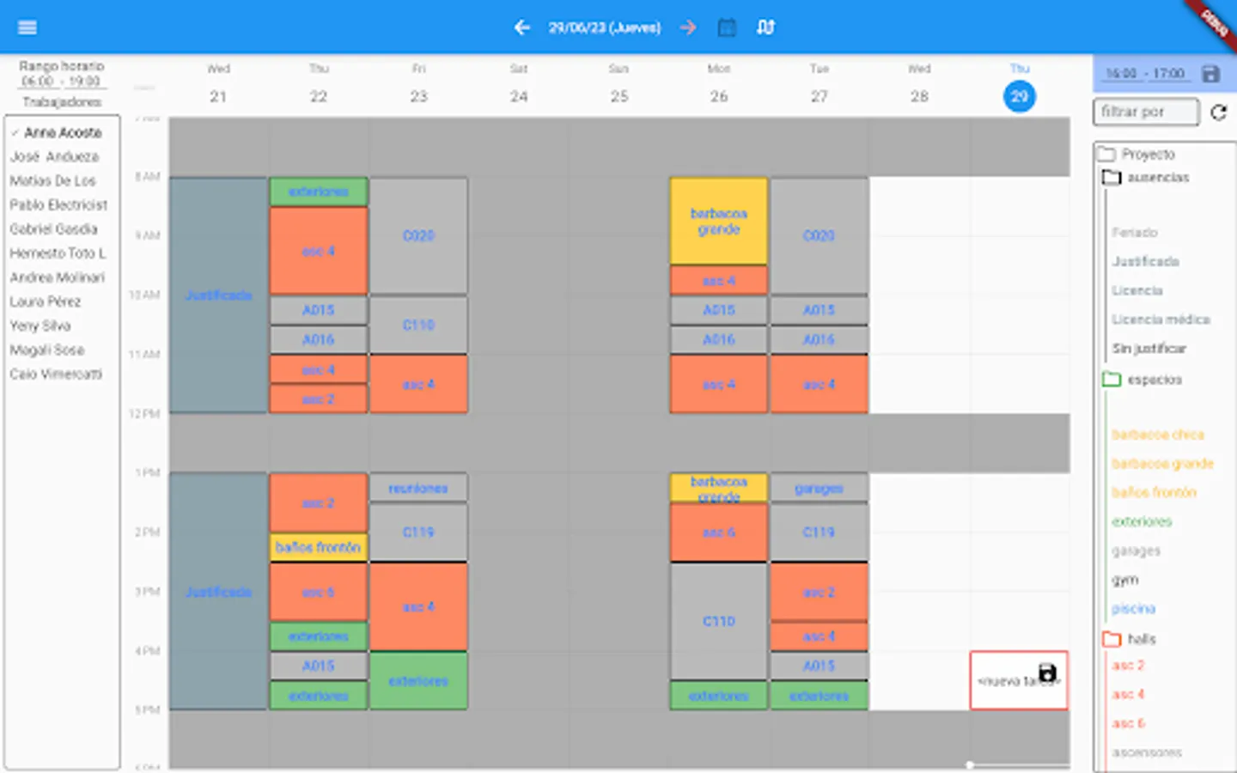Uncheck worker Anna Acosta
The image size is (1237, 773).
(63, 132)
